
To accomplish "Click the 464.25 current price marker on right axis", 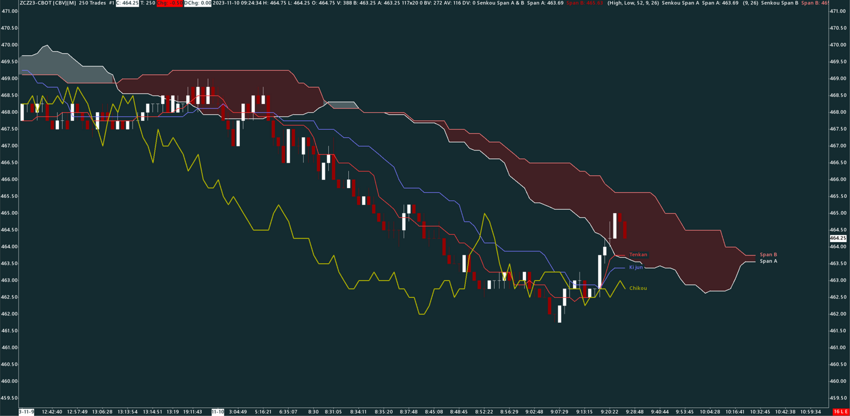I will tap(838, 238).
